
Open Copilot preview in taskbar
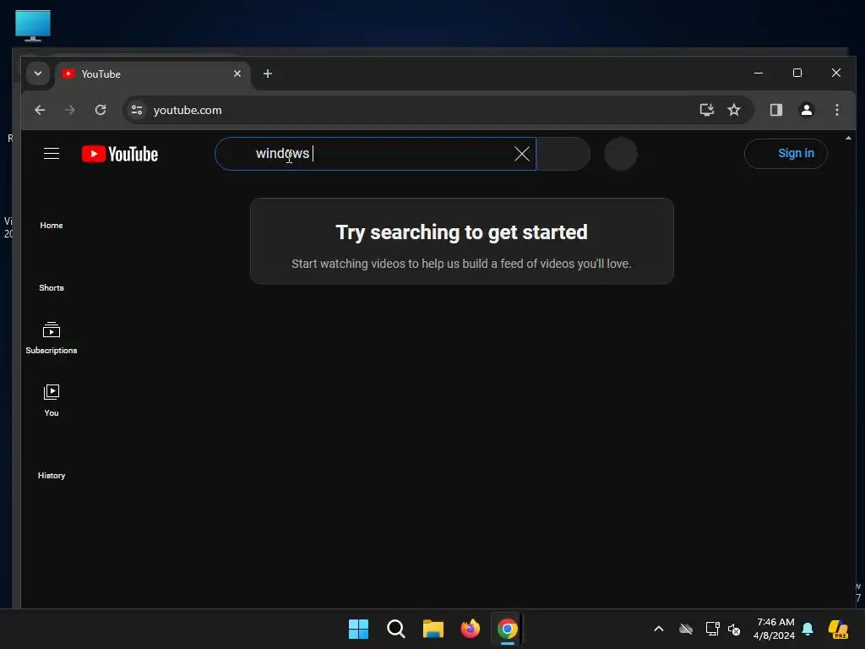839,629
